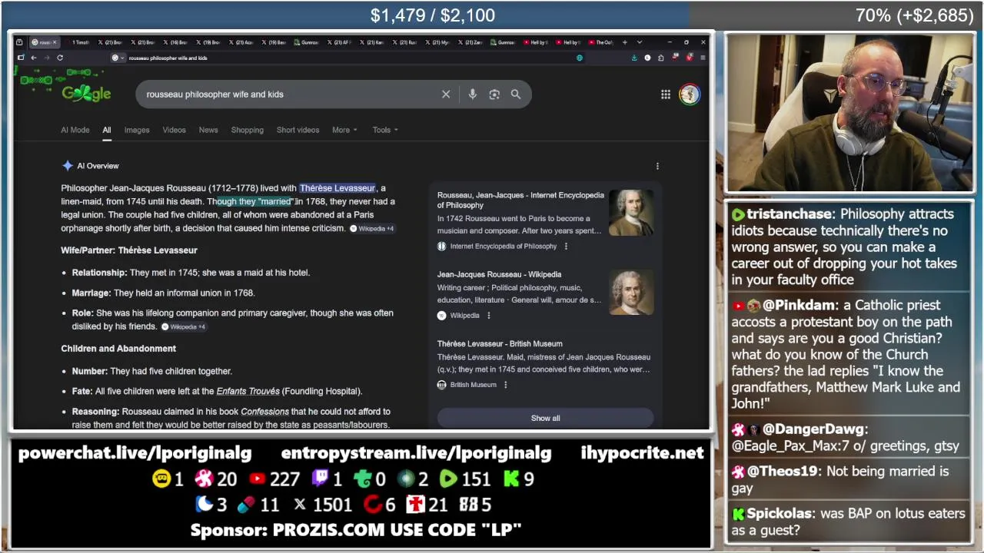The height and width of the screenshot is (553, 984).
Task: Open a new browser tab
Action: [625, 42]
